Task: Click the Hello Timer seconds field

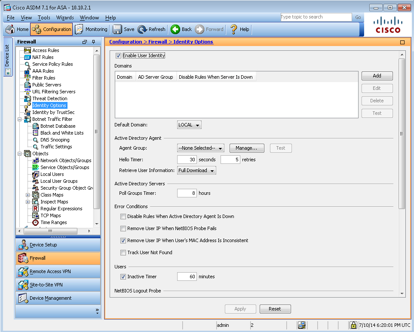Action: (x=187, y=160)
